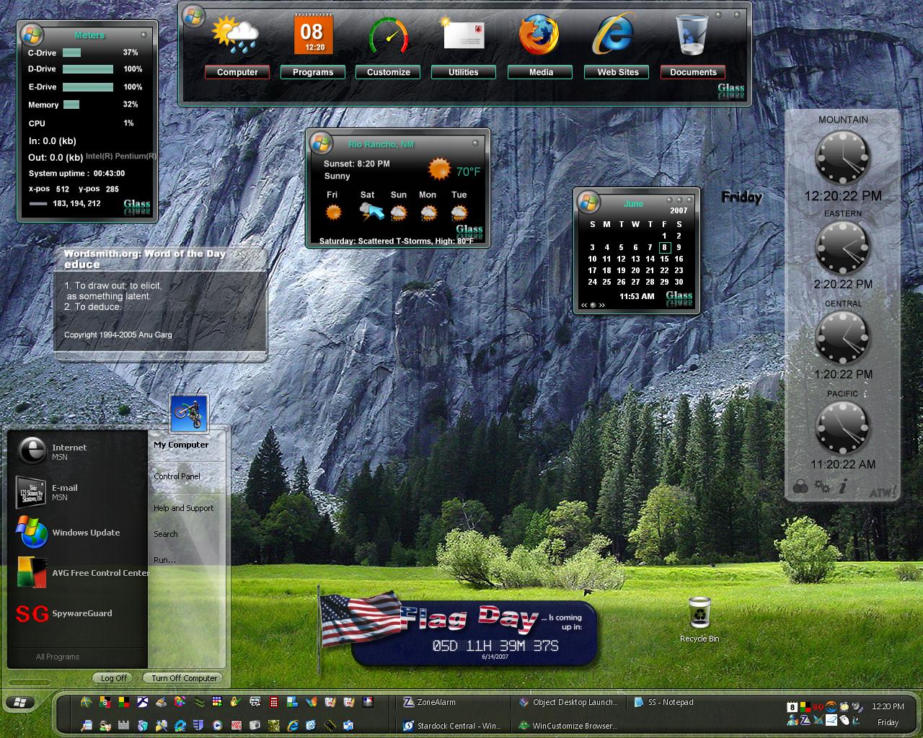Viewport: 923px width, 738px height.
Task: Click the speedometer Customize icon
Action: tap(388, 36)
